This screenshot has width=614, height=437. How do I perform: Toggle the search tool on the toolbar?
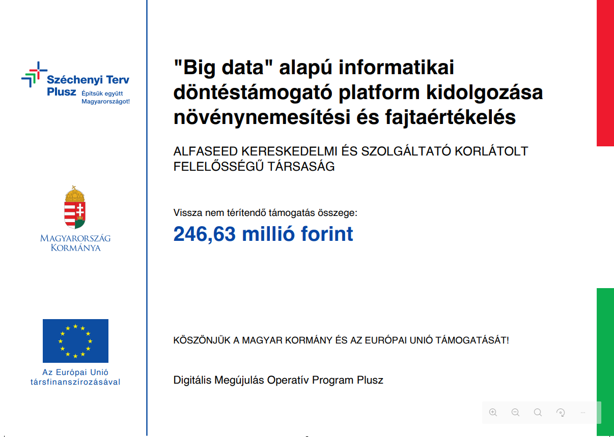pos(538,413)
